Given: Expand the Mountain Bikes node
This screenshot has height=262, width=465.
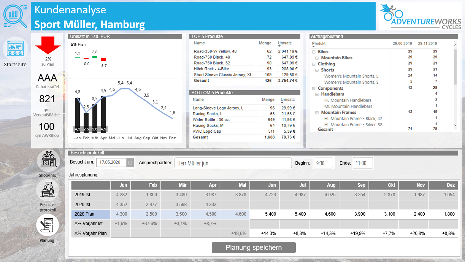Looking at the screenshot, I should pos(317,58).
